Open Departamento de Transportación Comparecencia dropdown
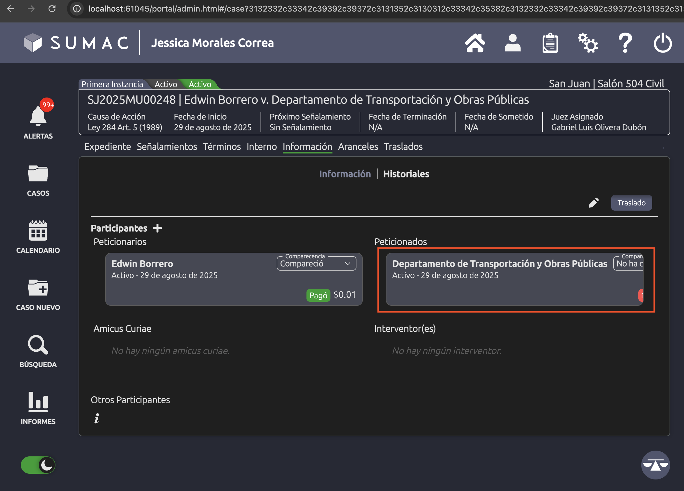Viewport: 684px width, 491px height. click(x=629, y=264)
